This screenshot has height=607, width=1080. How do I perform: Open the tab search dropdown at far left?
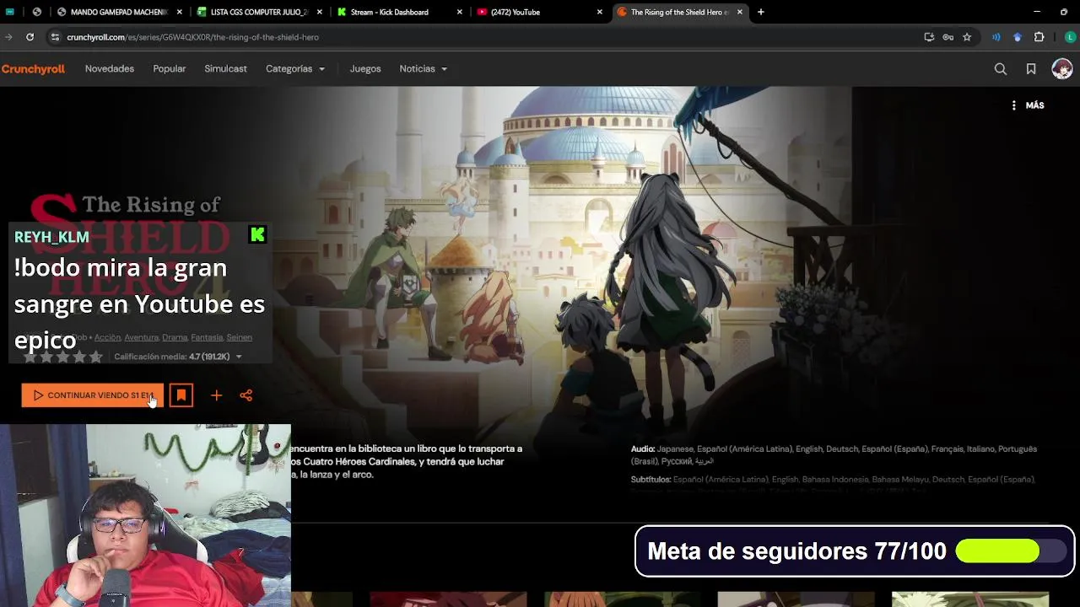(x=9, y=12)
